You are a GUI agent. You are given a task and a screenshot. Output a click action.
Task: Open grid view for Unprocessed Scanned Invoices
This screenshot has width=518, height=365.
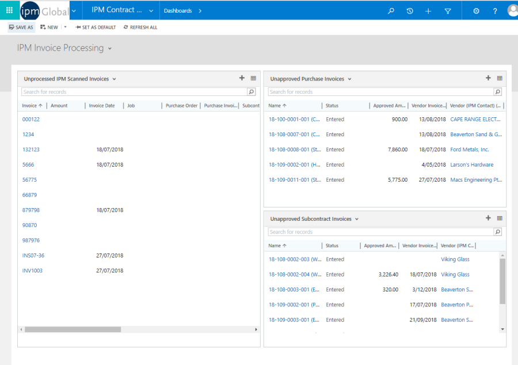(253, 78)
